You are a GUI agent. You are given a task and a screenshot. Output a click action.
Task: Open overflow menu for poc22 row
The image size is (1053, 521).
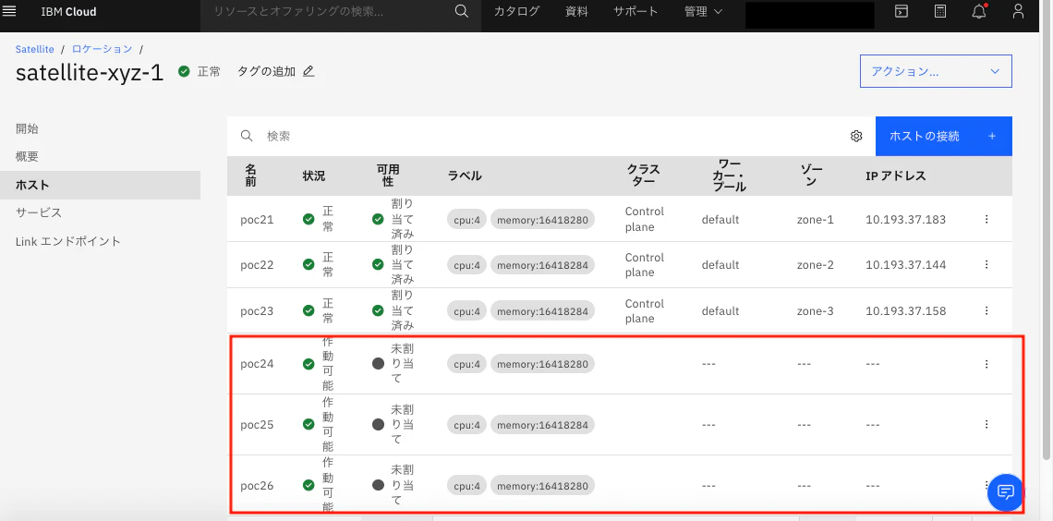pyautogui.click(x=986, y=264)
